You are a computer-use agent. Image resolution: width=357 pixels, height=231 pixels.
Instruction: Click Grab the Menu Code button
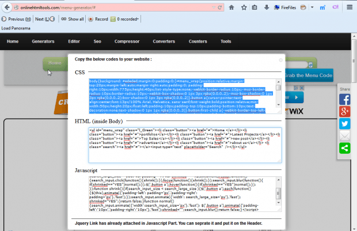coord(309,75)
